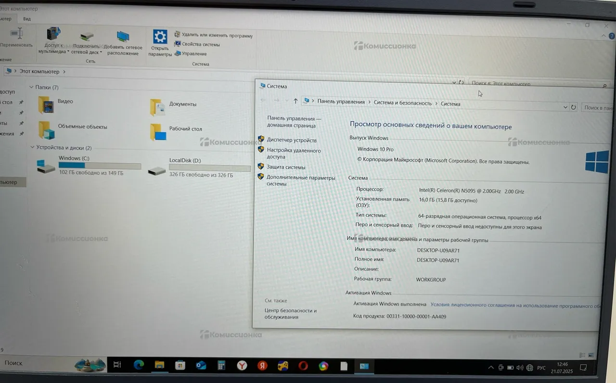Click the Открыть параметры gear icon

pyautogui.click(x=160, y=37)
